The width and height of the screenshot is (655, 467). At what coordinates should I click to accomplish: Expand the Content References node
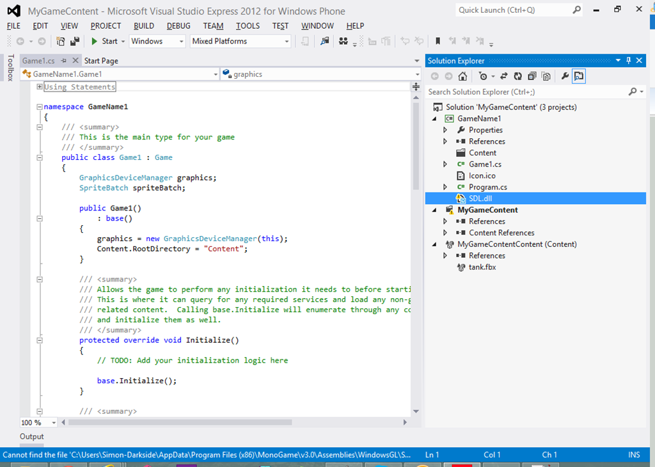[x=445, y=233]
